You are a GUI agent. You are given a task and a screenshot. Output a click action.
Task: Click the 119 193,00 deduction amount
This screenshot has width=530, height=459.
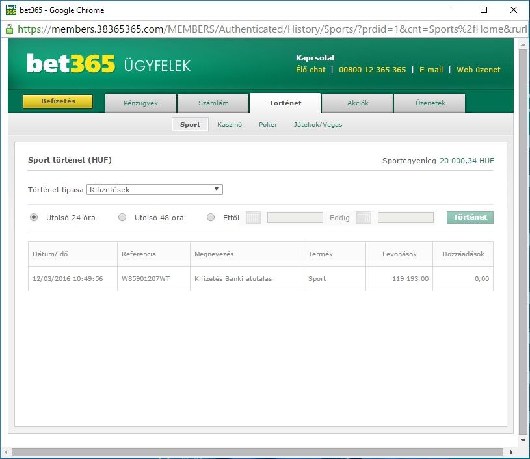coord(410,278)
